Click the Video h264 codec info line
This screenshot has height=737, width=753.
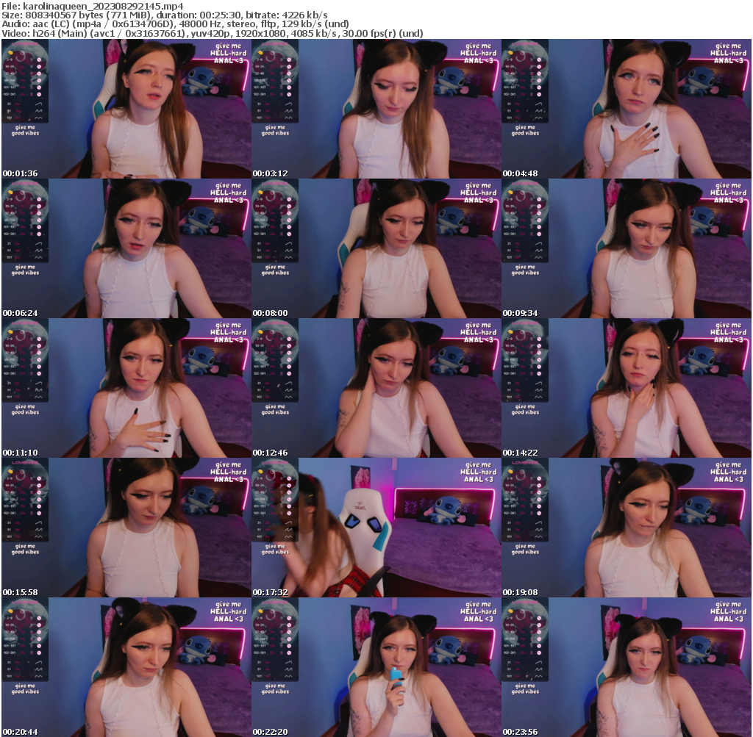click(x=213, y=34)
